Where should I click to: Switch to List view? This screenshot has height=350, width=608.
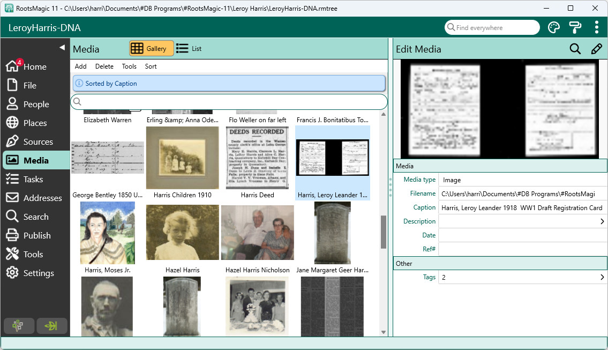pos(189,48)
